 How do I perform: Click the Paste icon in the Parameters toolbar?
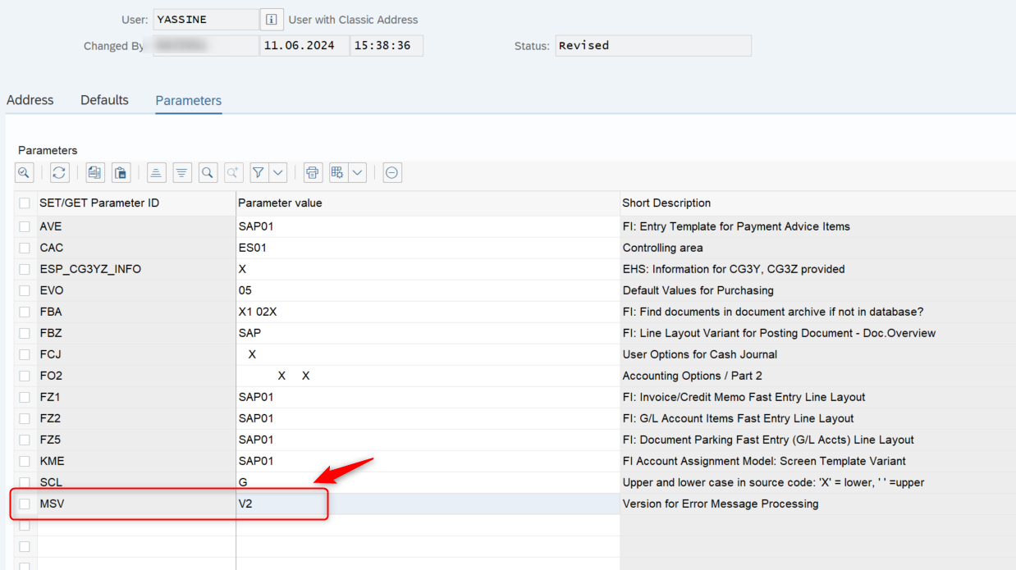(x=121, y=172)
